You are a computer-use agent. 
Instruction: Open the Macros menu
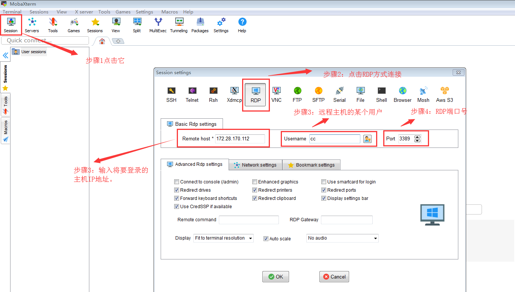169,12
